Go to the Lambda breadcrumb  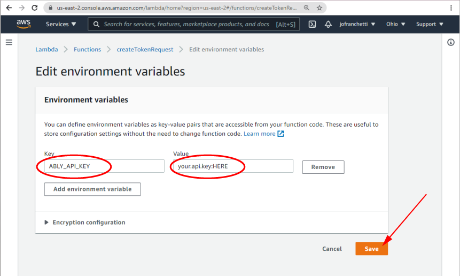46,49
